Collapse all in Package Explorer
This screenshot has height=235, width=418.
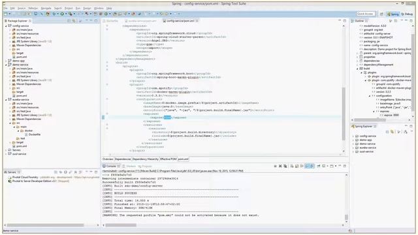click(x=69, y=21)
